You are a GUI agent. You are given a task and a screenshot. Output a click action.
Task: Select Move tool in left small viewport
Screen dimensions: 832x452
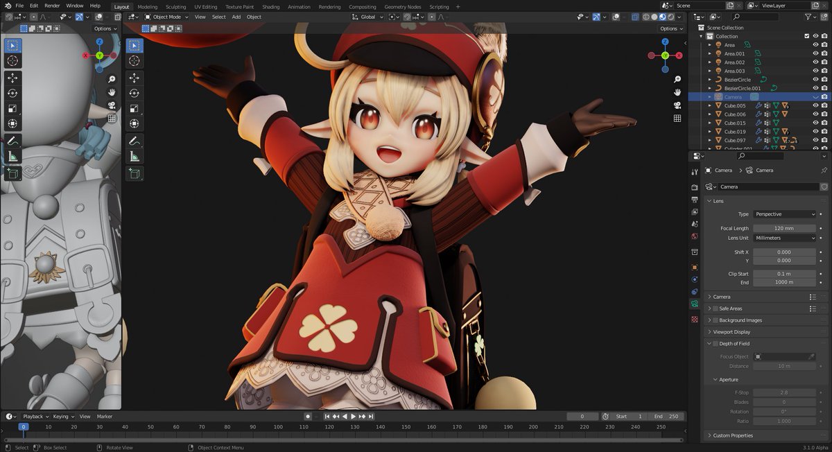[12, 78]
